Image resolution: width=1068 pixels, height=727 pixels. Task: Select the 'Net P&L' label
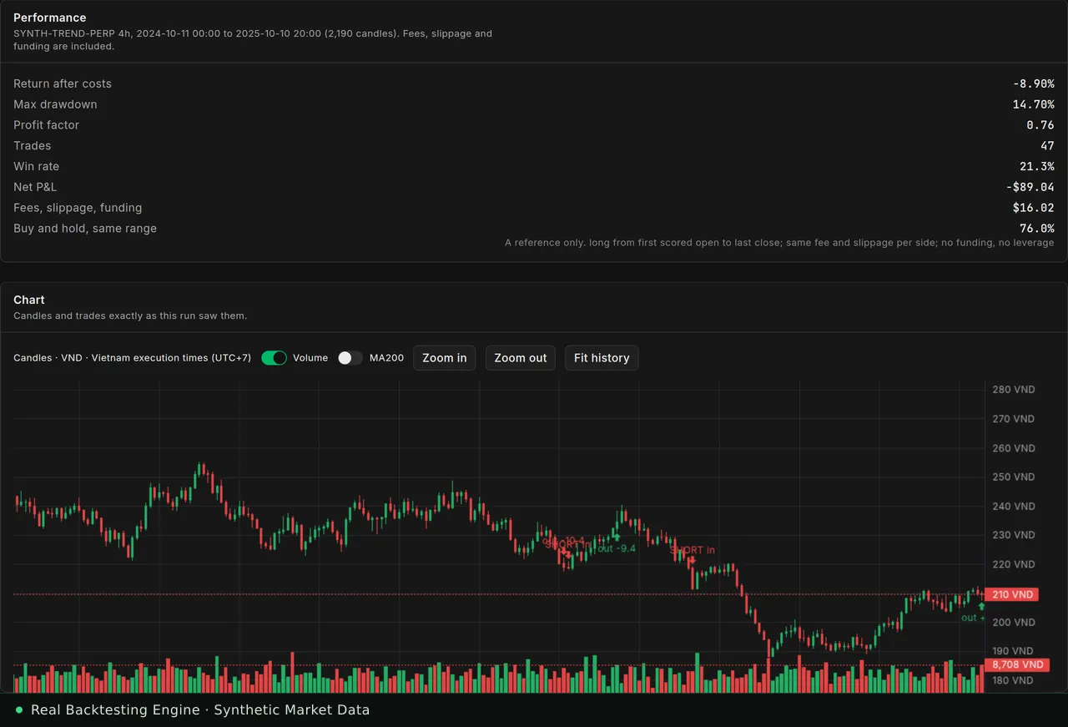[x=35, y=187]
